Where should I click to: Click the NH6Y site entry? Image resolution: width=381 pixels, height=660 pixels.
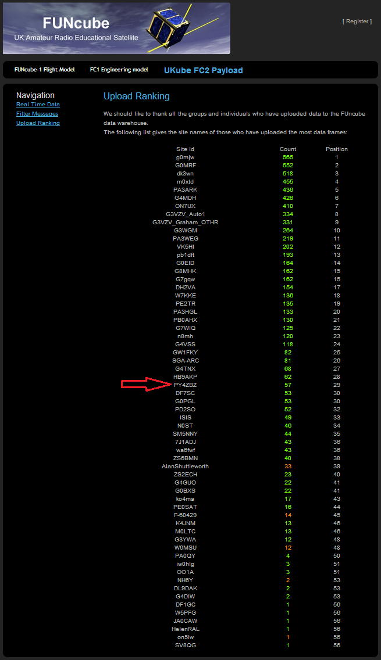[x=186, y=580]
